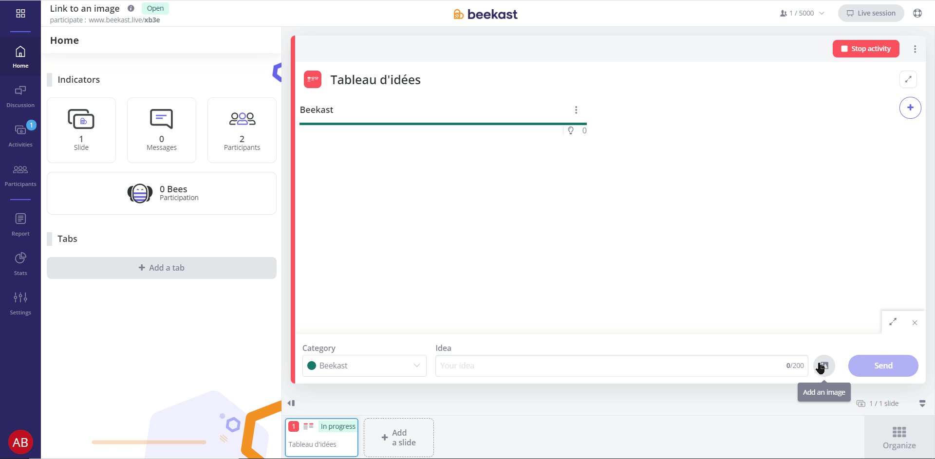The image size is (935, 459).
Task: Open the help globe icon
Action: [x=917, y=13]
